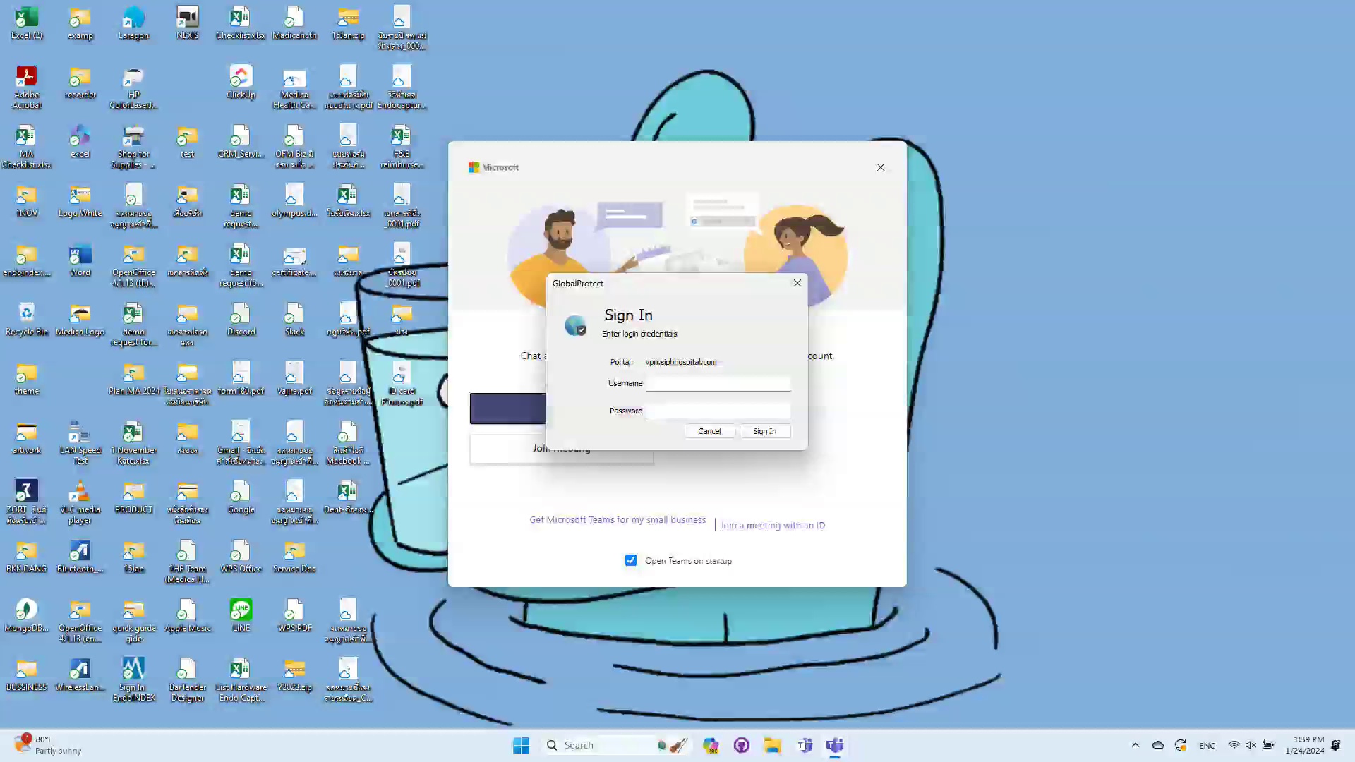Select the ZORT desktop shortcut
The height and width of the screenshot is (762, 1355).
27,502
